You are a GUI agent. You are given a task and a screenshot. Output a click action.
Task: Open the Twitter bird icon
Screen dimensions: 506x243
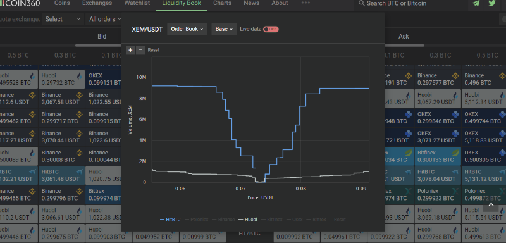click(492, 3)
